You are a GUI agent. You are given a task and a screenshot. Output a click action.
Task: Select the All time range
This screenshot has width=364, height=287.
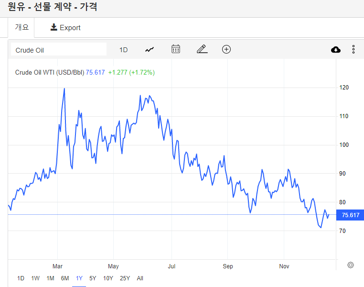[x=140, y=278]
